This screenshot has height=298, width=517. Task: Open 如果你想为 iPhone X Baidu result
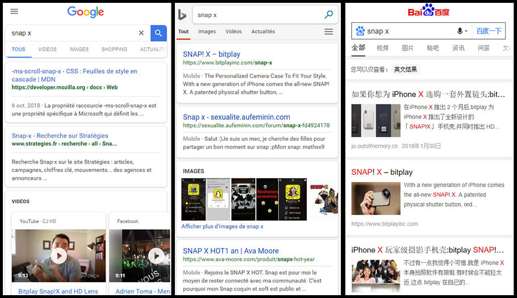coord(428,94)
